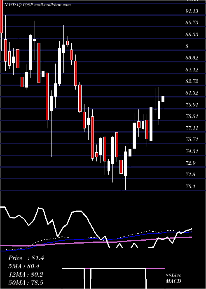Click the 82.72 price axis label
Screen dimensions: 206x289
tap(192, 81)
